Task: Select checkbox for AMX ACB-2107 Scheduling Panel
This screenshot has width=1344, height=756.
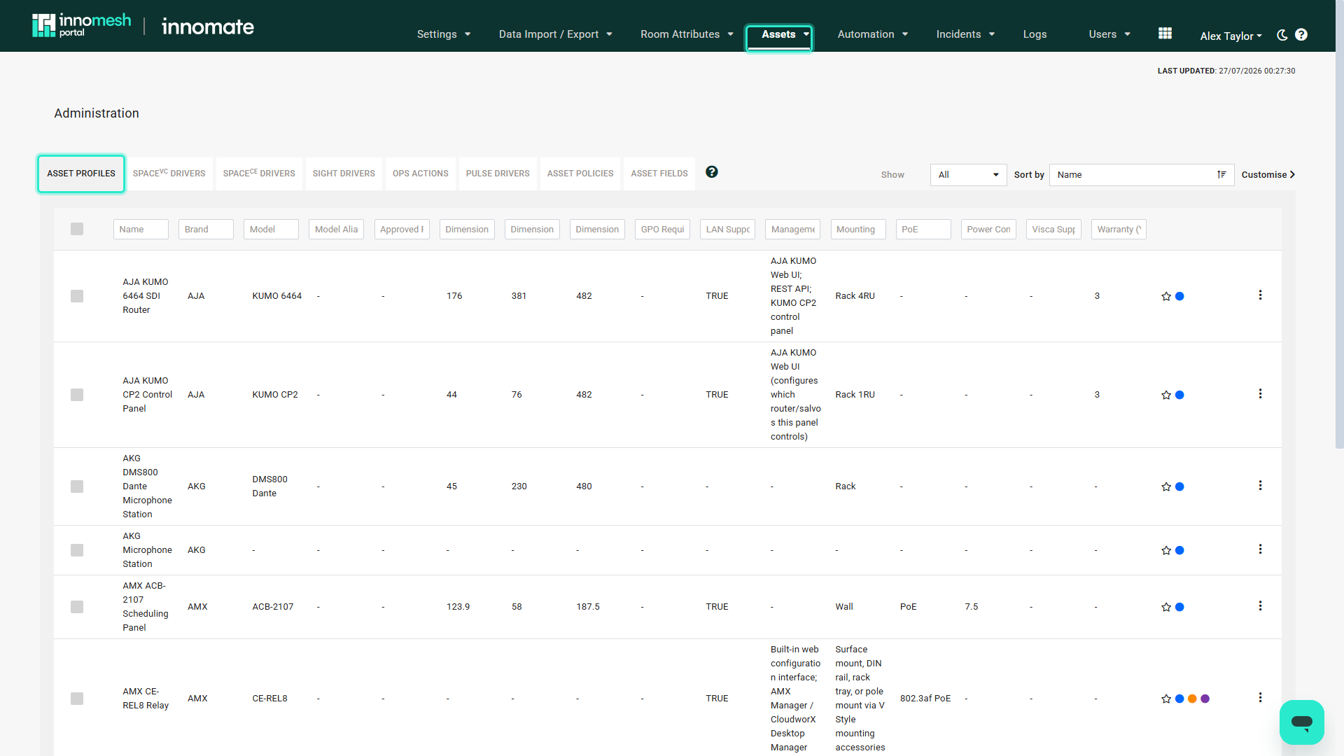Action: [x=77, y=607]
